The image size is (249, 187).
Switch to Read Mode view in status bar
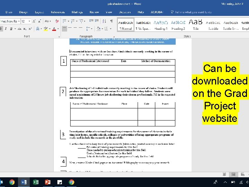[224, 175]
